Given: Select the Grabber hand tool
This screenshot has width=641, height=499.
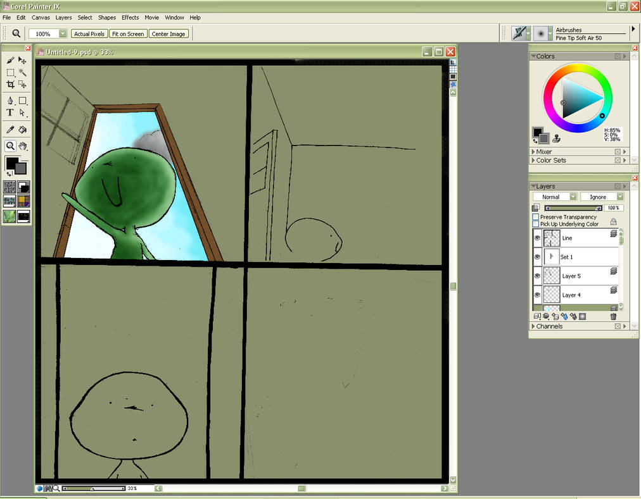Looking at the screenshot, I should pyautogui.click(x=23, y=144).
